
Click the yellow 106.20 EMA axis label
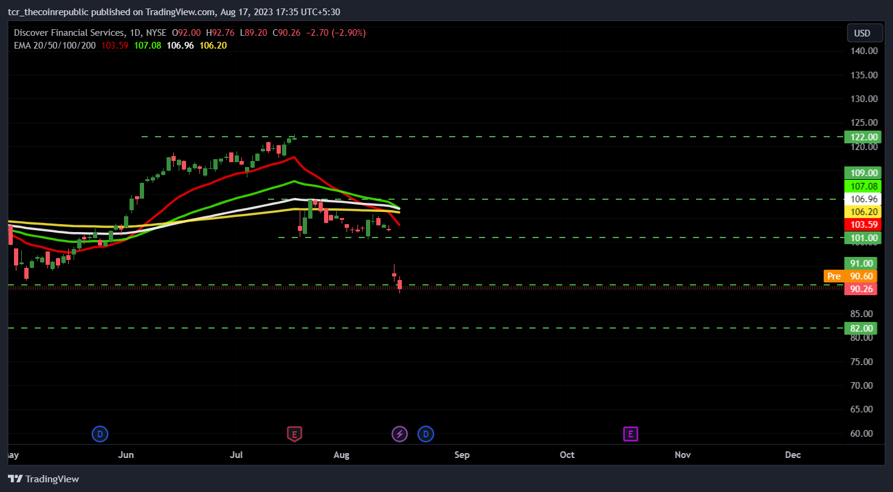pyautogui.click(x=863, y=211)
